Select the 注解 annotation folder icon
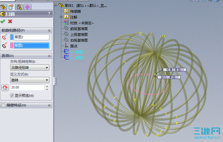Screen dimensions: 223x142 coord(66,17)
